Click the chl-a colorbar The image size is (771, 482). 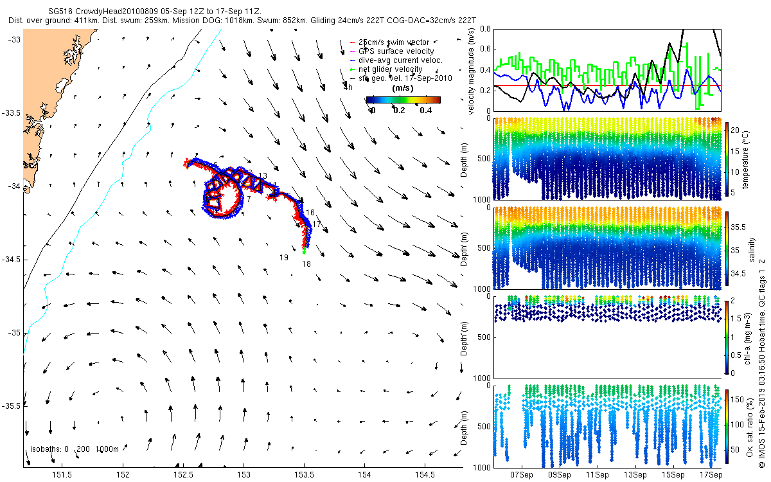point(728,336)
